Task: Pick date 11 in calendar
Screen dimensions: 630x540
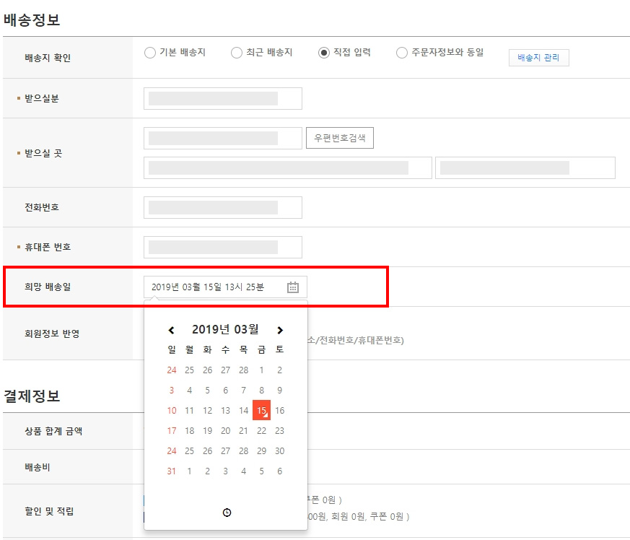Action: (189, 411)
